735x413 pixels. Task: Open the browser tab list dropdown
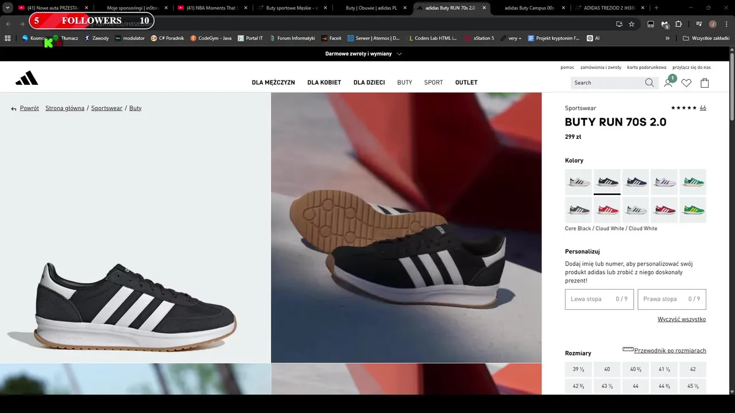[7, 8]
